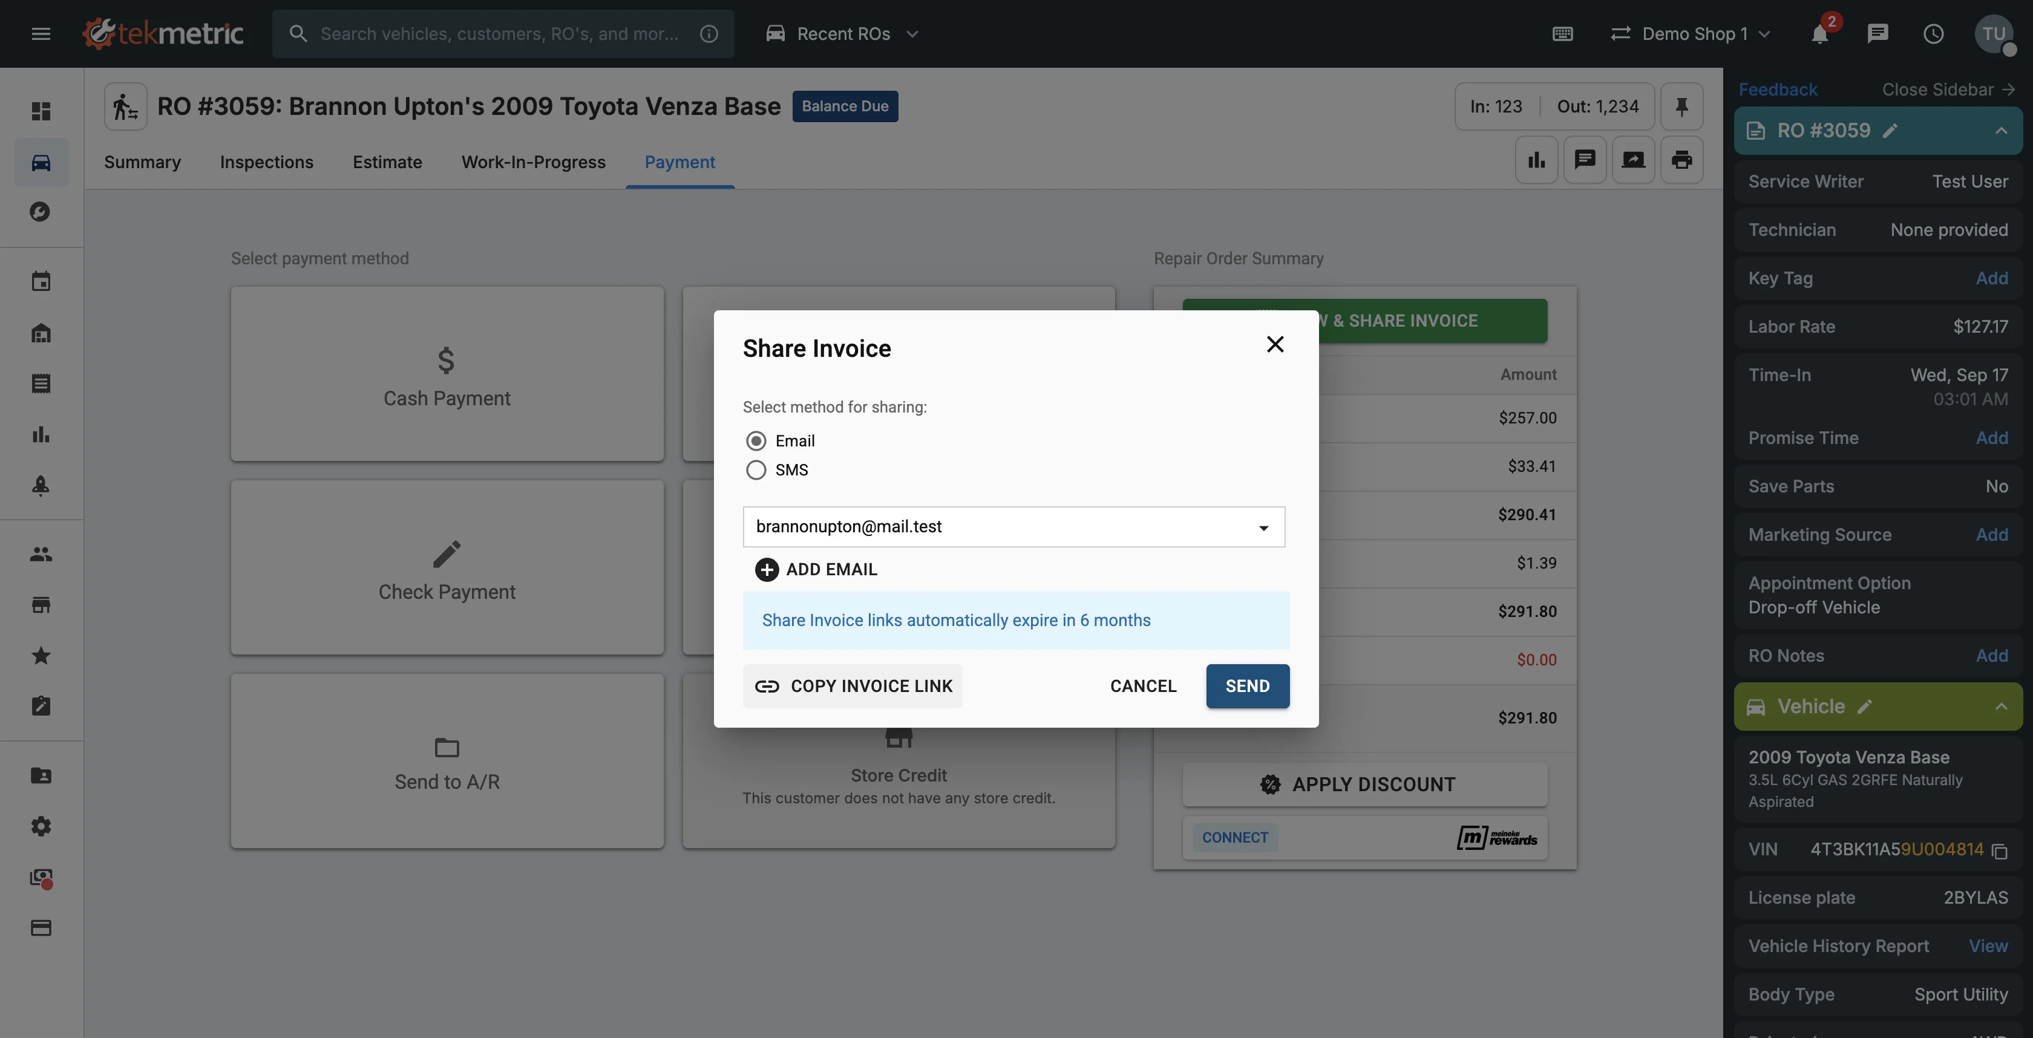Viewport: 2033px width, 1038px height.
Task: Pin the repair order with pushpin icon
Action: 1681,106
